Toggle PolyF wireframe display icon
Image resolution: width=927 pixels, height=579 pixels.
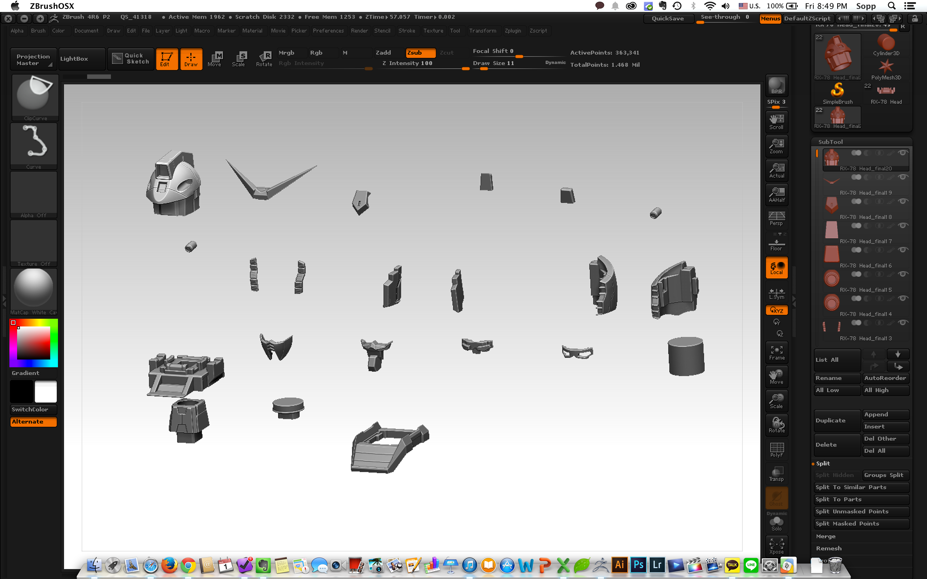pyautogui.click(x=776, y=450)
